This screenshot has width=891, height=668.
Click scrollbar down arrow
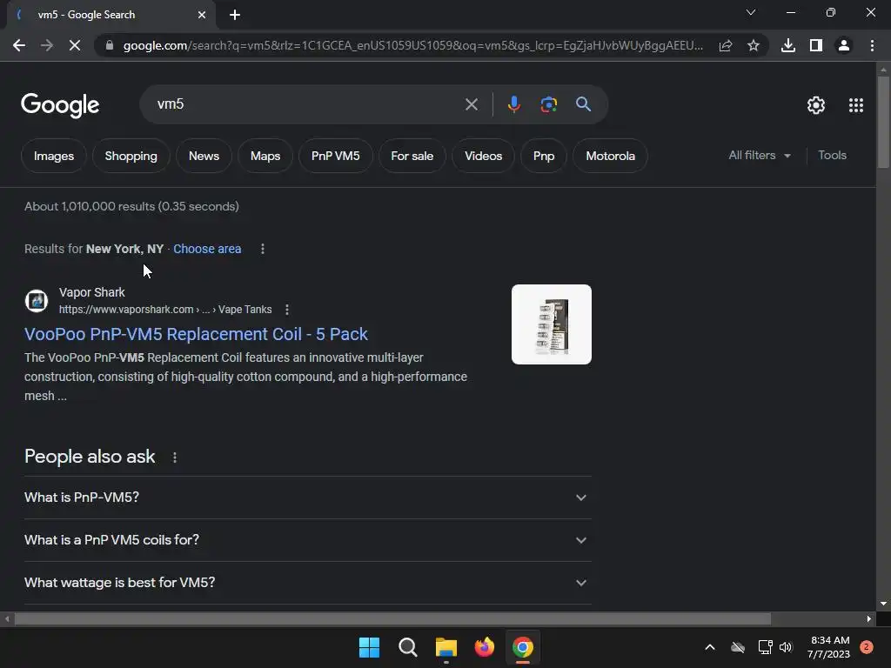point(883,604)
